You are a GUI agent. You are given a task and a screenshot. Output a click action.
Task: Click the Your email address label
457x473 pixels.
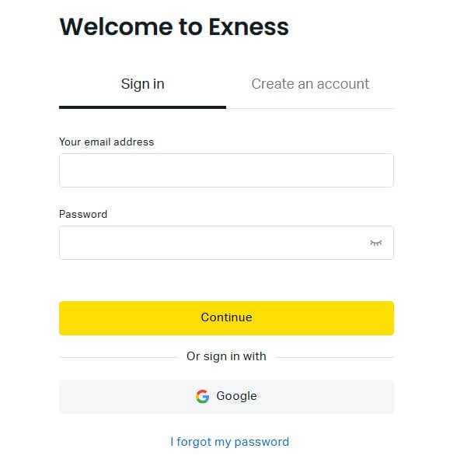point(106,142)
